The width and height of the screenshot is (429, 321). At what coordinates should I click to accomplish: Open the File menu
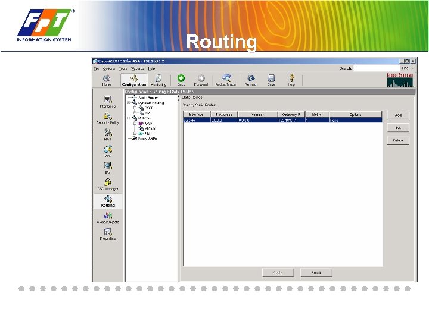[x=97, y=68]
